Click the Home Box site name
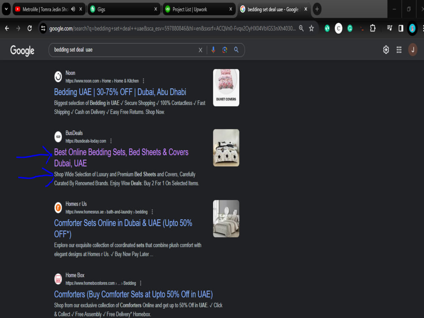Viewport: 424px width, 318px height. [x=75, y=275]
